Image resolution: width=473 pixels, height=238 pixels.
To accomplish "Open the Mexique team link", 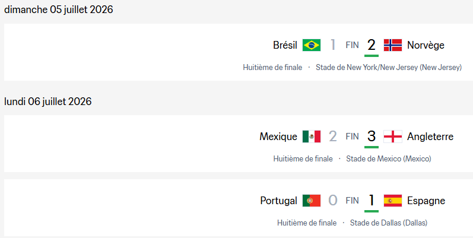I will click(278, 137).
